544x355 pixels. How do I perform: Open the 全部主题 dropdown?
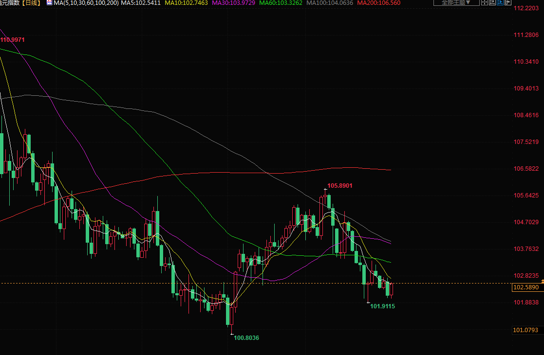452,3
